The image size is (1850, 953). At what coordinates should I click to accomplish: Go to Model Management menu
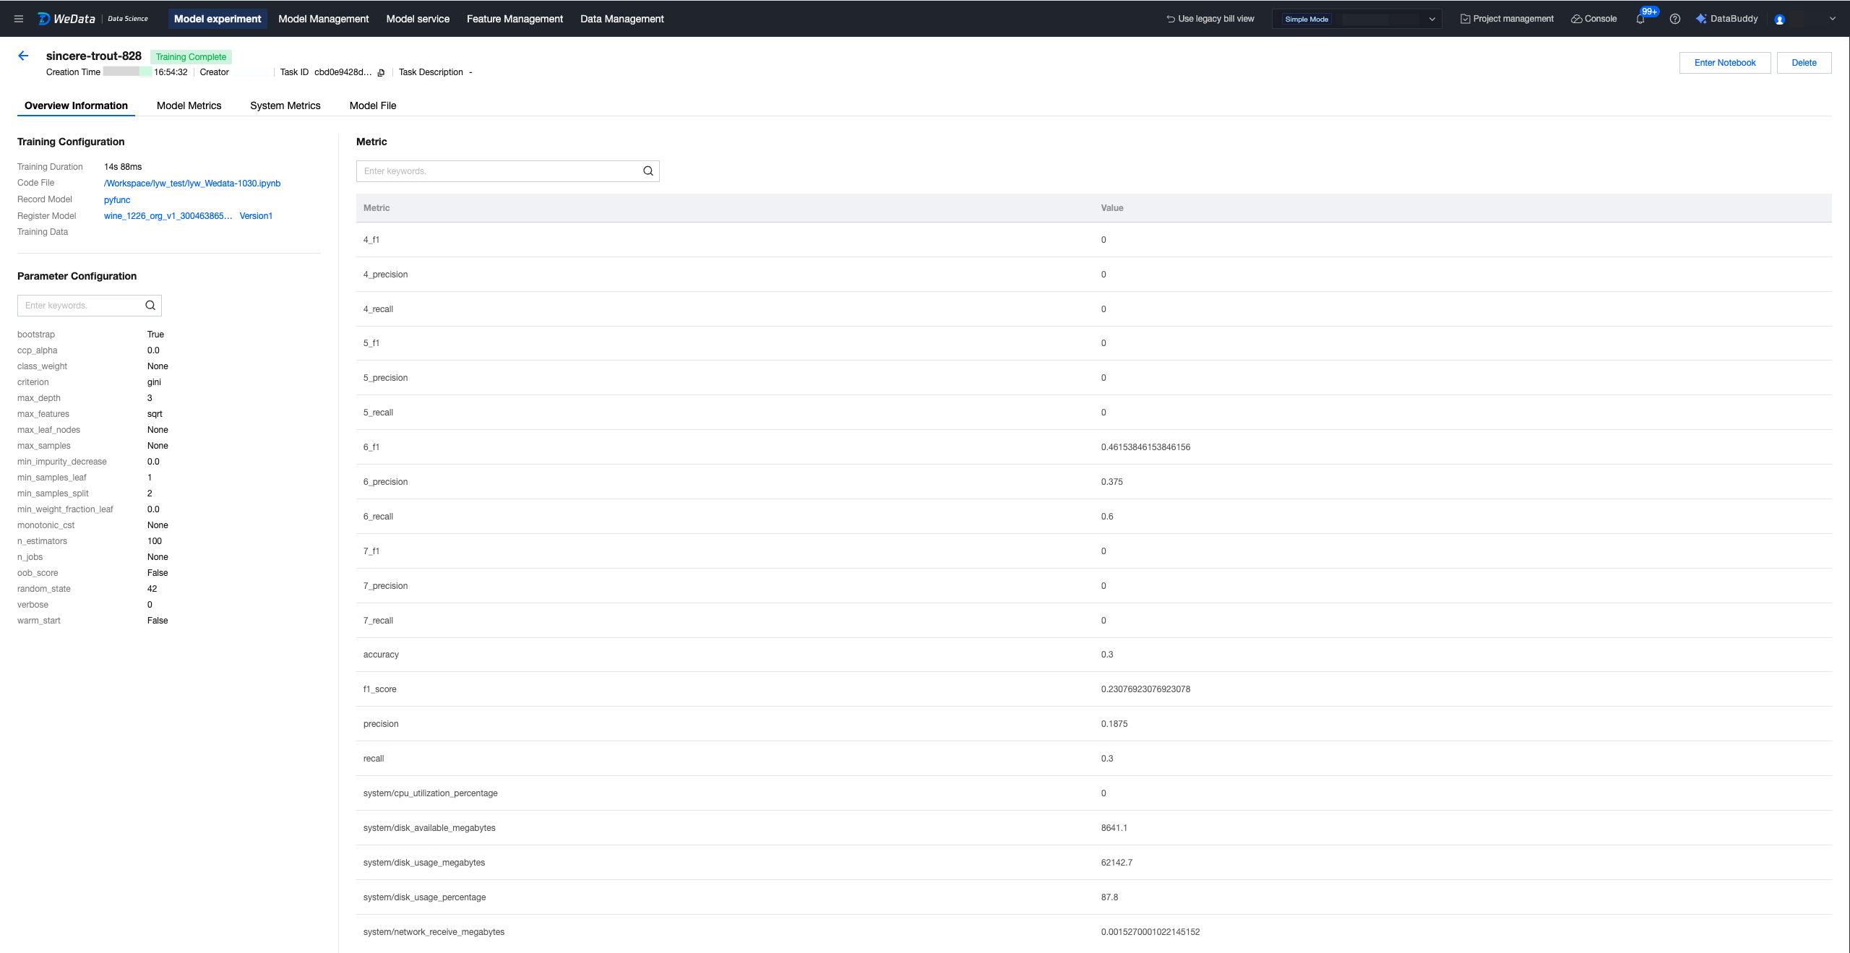pyautogui.click(x=323, y=19)
